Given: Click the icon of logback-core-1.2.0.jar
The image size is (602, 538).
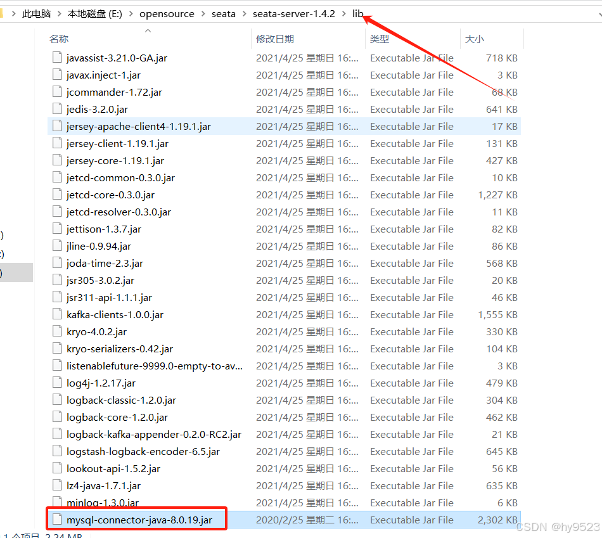Looking at the screenshot, I should [x=57, y=417].
